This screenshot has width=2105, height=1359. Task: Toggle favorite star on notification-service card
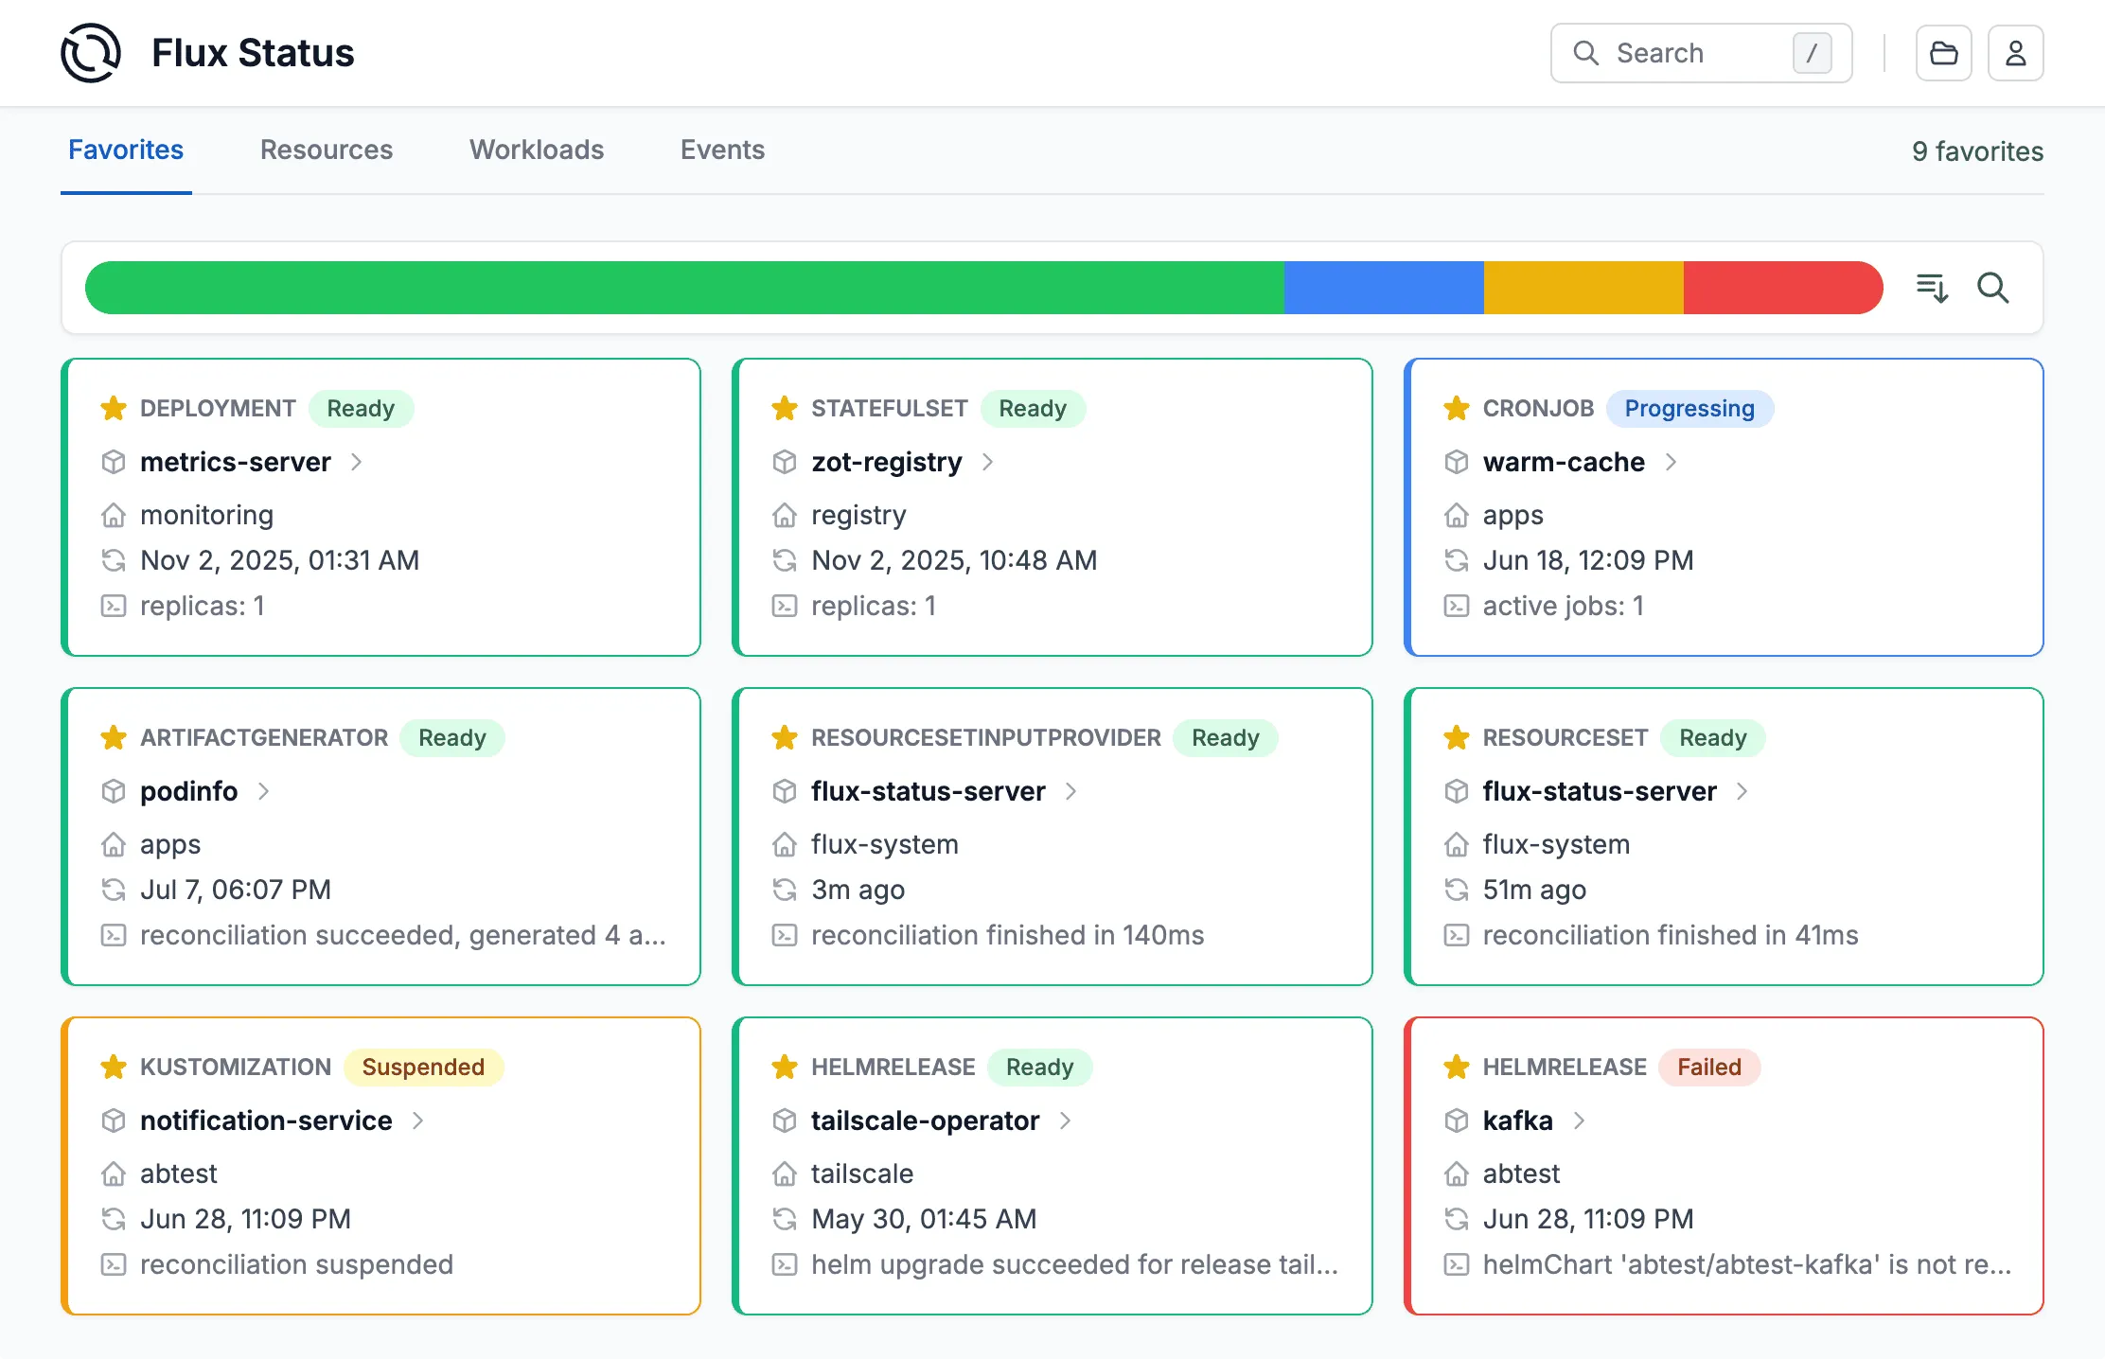114,1067
